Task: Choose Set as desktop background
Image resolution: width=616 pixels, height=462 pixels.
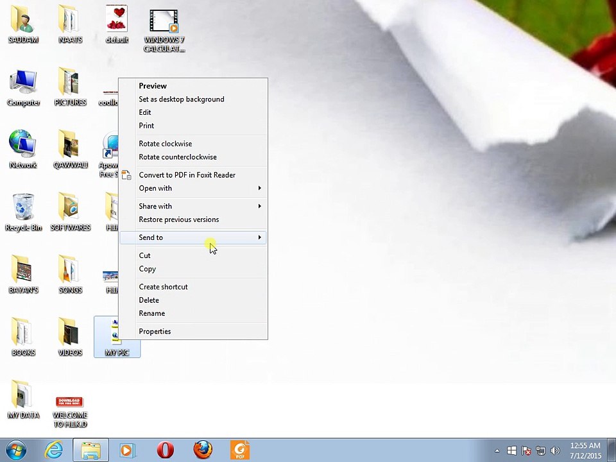Action: [193, 99]
